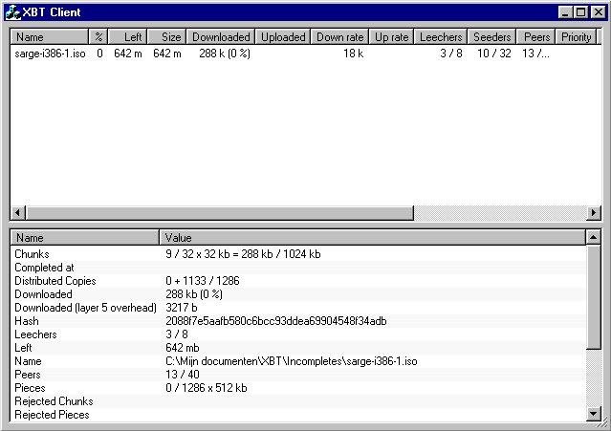The height and width of the screenshot is (431, 611).
Task: Sort by the % column header
Action: (98, 37)
